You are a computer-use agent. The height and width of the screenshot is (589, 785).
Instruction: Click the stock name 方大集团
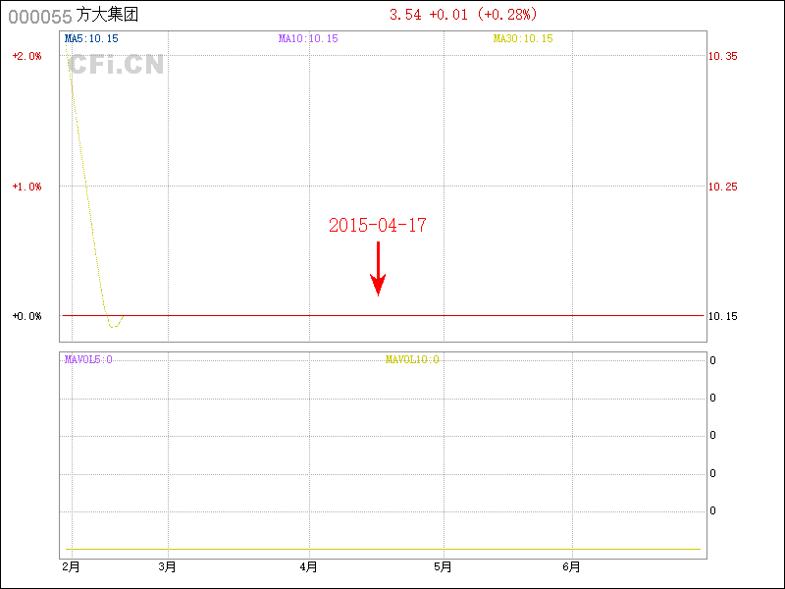point(107,15)
